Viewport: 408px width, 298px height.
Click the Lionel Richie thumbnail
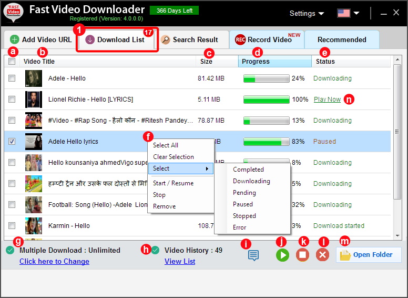pos(34,100)
